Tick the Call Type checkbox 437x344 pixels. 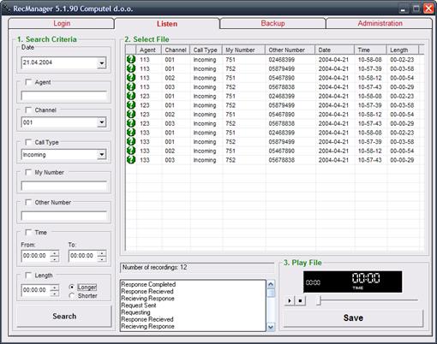pos(28,142)
